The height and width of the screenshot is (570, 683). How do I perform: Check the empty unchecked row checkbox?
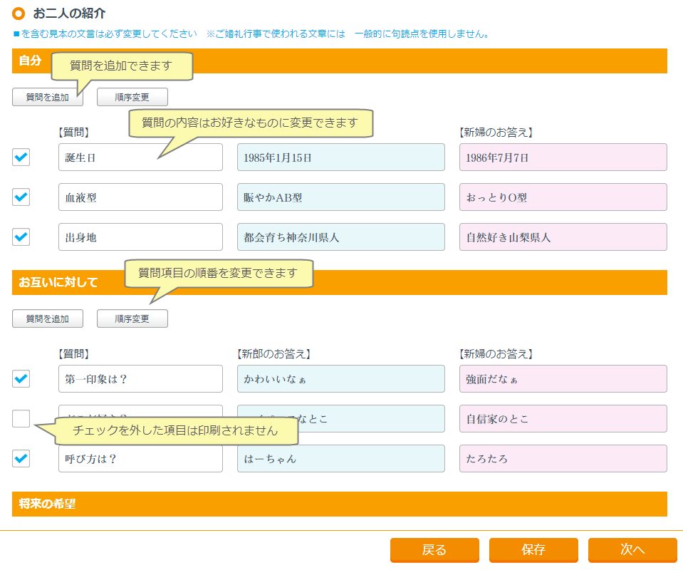21,419
